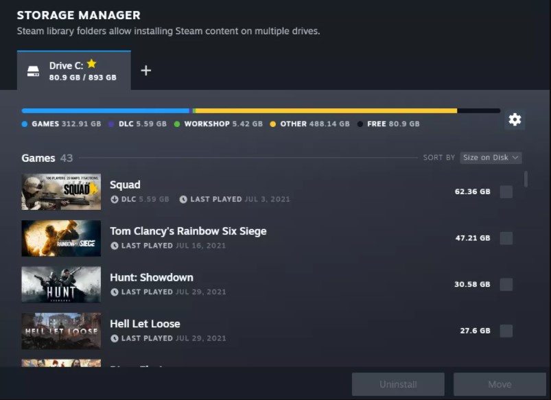This screenshot has width=551, height=400.
Task: Click the plus icon to add a drive
Action: pyautogui.click(x=145, y=71)
